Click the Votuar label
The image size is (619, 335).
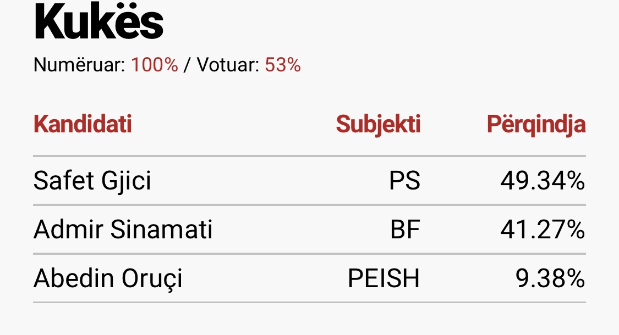click(x=228, y=65)
